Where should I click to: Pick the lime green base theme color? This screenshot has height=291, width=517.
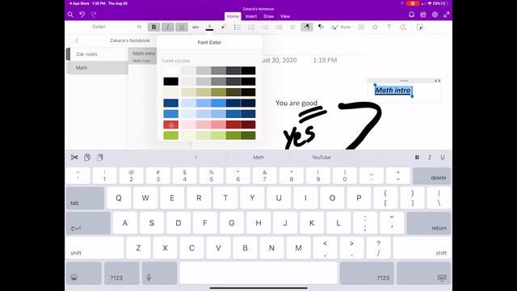170,136
